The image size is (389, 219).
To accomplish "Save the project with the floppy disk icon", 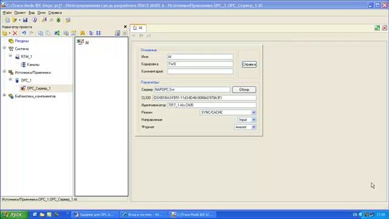I will [x=25, y=20].
